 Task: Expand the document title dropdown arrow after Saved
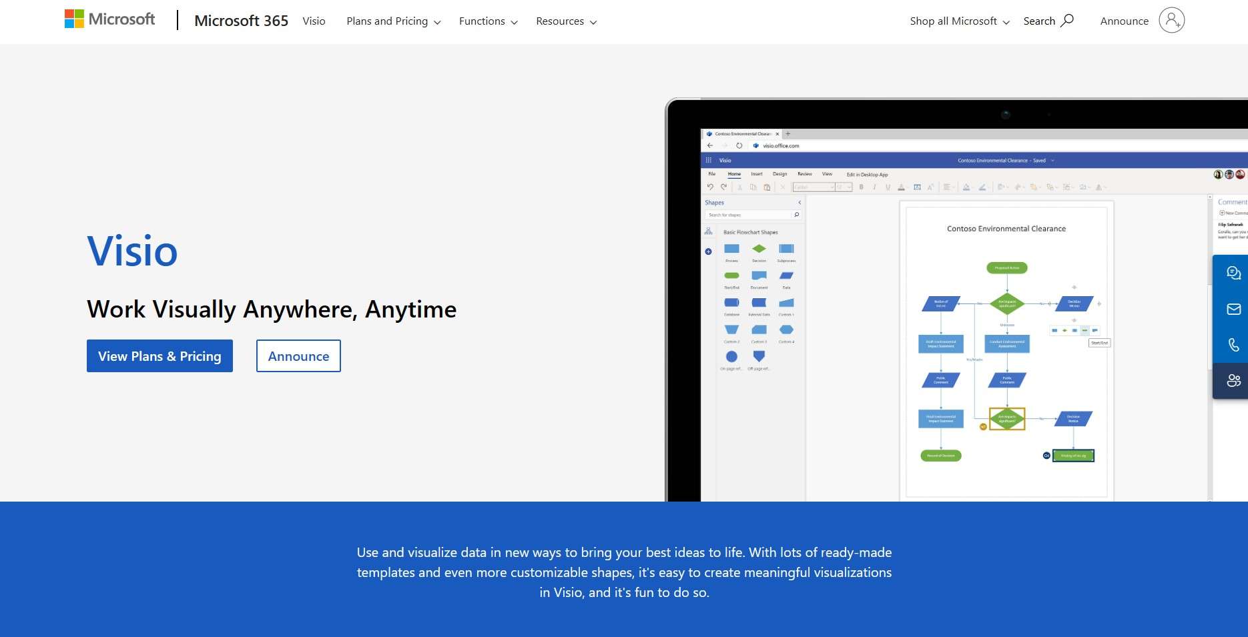point(1052,161)
